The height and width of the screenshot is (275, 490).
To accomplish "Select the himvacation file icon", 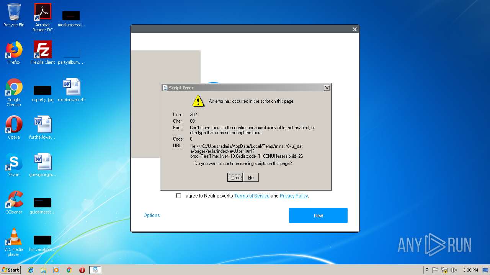I will tap(42, 243).
